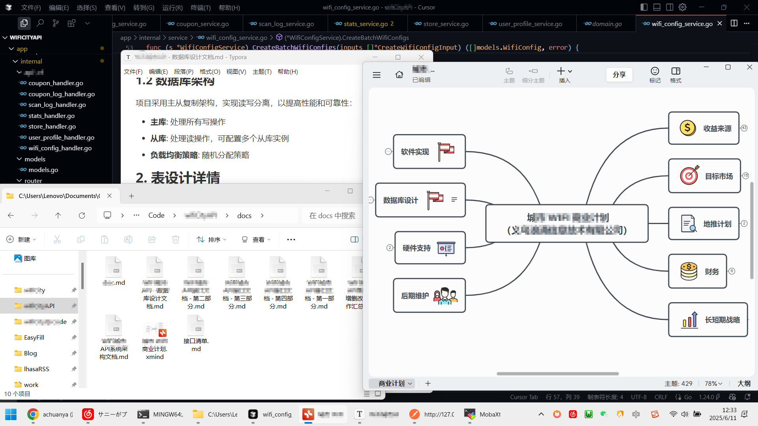Switch to the stats_service.go tab
The width and height of the screenshot is (758, 426).
(x=365, y=24)
